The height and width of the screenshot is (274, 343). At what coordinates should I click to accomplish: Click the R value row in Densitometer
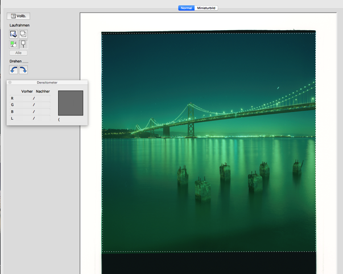(x=30, y=98)
